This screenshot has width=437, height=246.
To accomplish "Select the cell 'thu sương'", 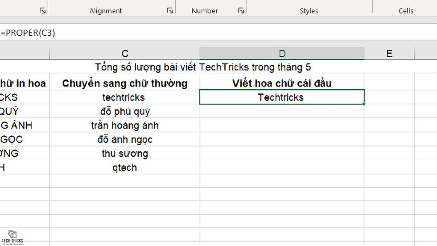I will 125,154.
